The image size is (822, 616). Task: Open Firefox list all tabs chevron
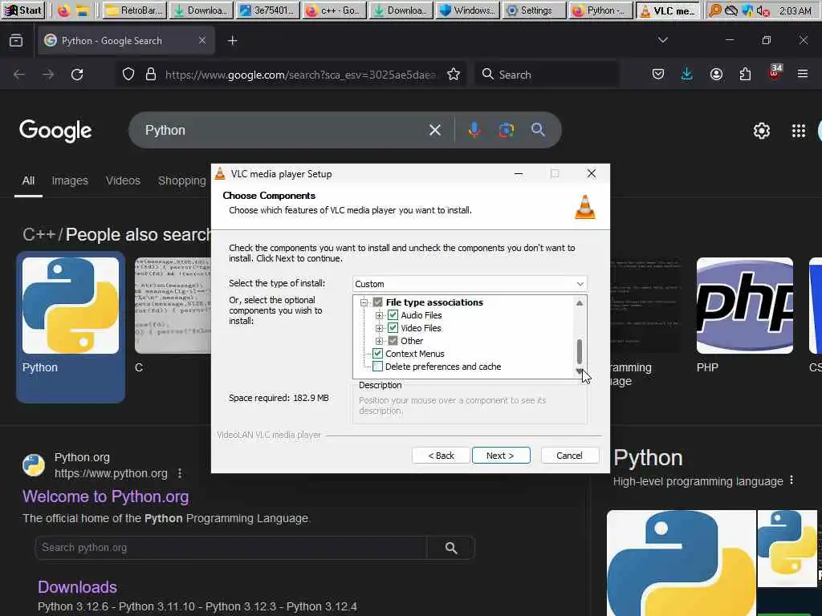point(662,40)
